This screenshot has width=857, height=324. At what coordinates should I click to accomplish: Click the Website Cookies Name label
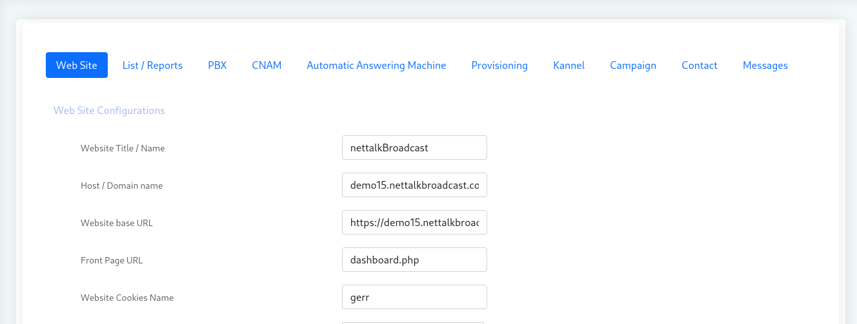pyautogui.click(x=127, y=298)
